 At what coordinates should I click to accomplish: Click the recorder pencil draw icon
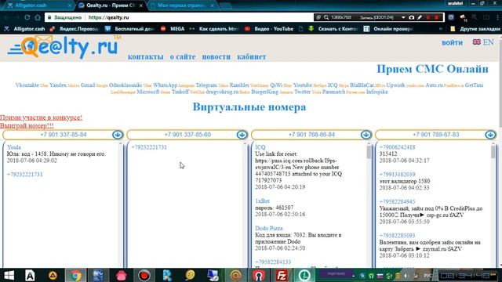420,17
